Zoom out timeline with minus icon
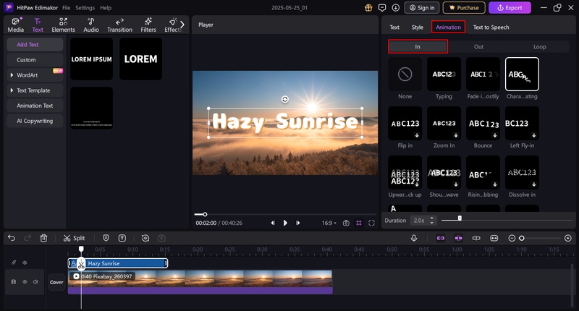Screen dimensions: 579x311 (x=512, y=239)
